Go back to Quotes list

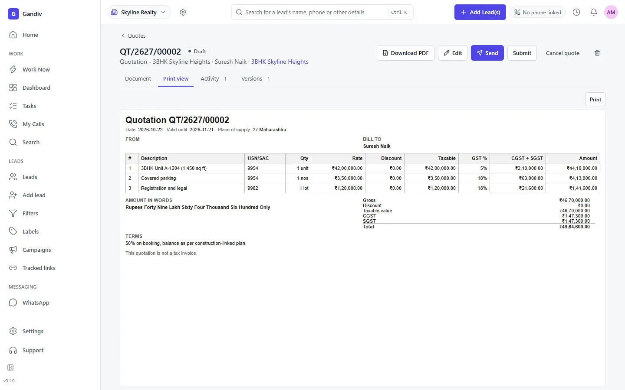[x=133, y=36]
